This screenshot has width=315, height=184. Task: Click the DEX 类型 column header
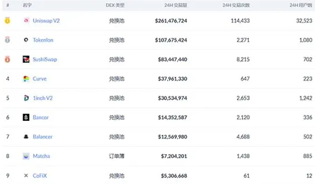click(115, 6)
